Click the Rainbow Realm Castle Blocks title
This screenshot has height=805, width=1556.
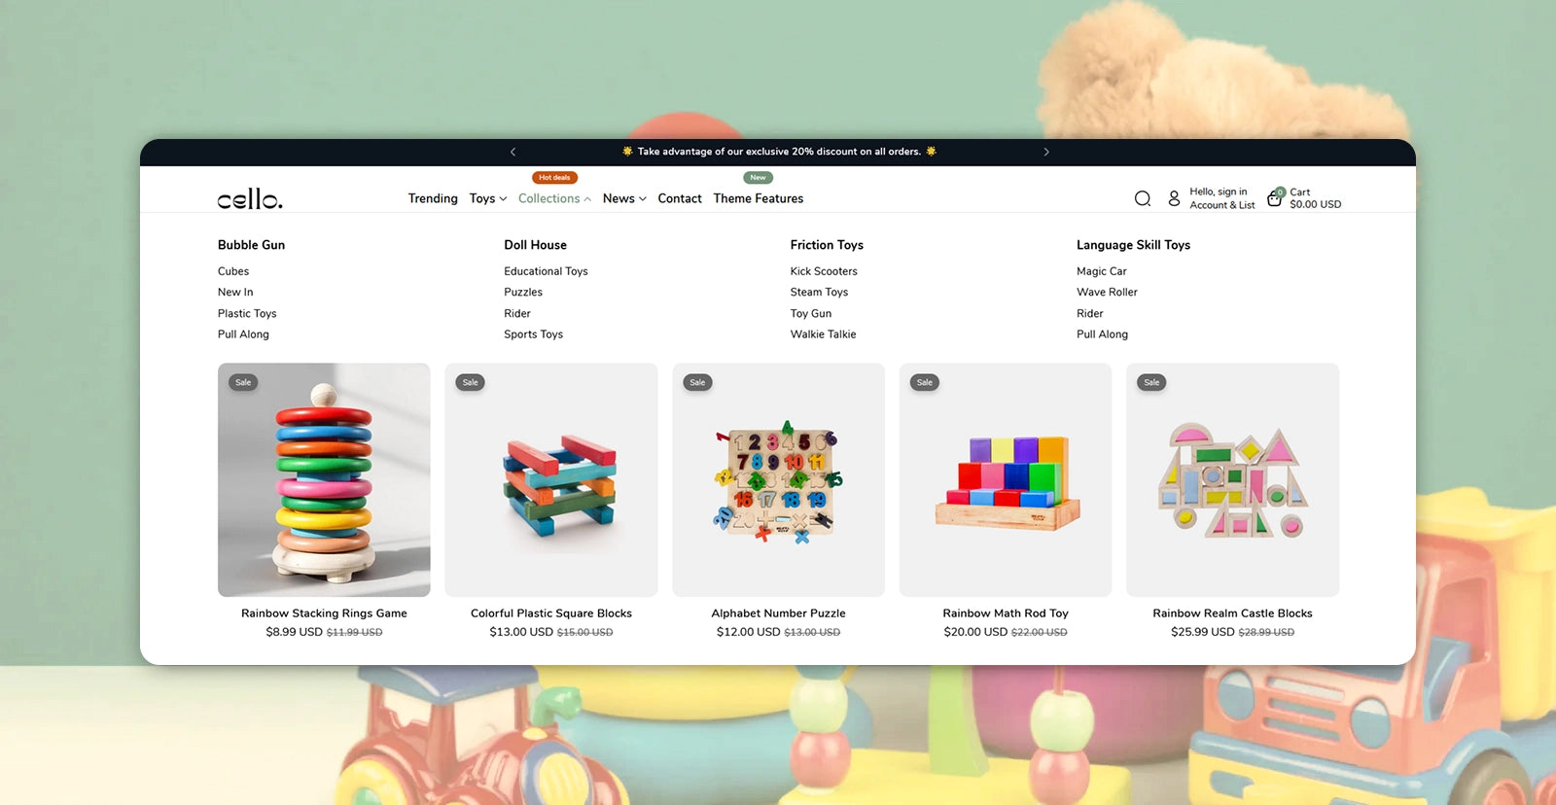[1232, 613]
